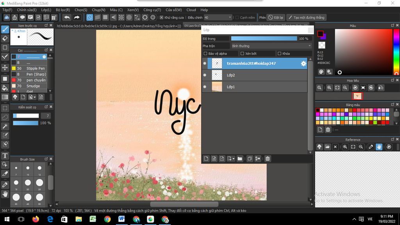The height and width of the screenshot is (225, 400).
Task: Open the Công cụ(T) menu
Action: click(x=152, y=10)
